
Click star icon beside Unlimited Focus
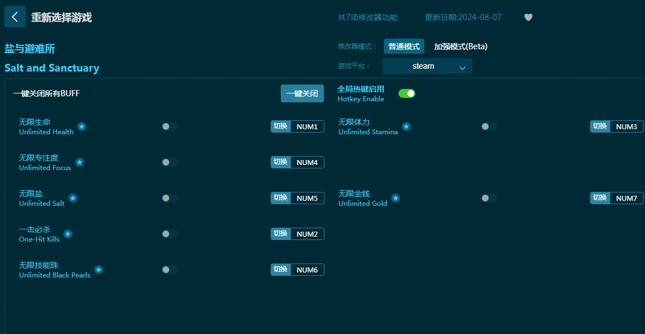(x=80, y=162)
